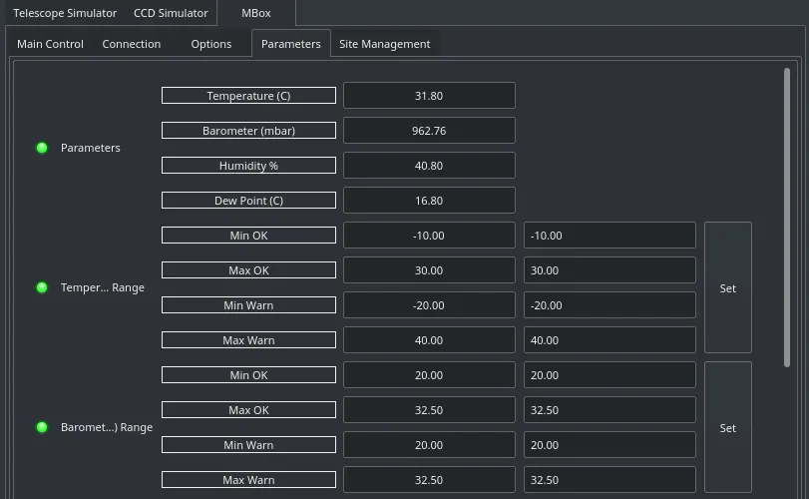Viewport: 809px width, 499px height.
Task: Click the temperature reading 31.80
Action: [429, 96]
